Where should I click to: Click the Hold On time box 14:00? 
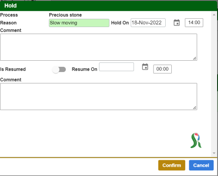[194, 23]
